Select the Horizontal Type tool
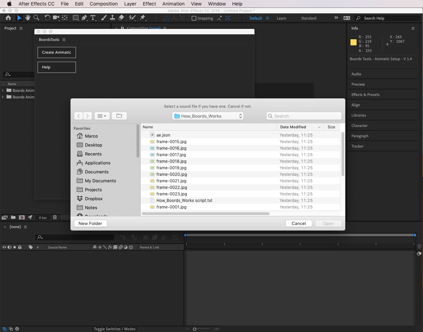This screenshot has height=332, width=423. click(x=93, y=18)
